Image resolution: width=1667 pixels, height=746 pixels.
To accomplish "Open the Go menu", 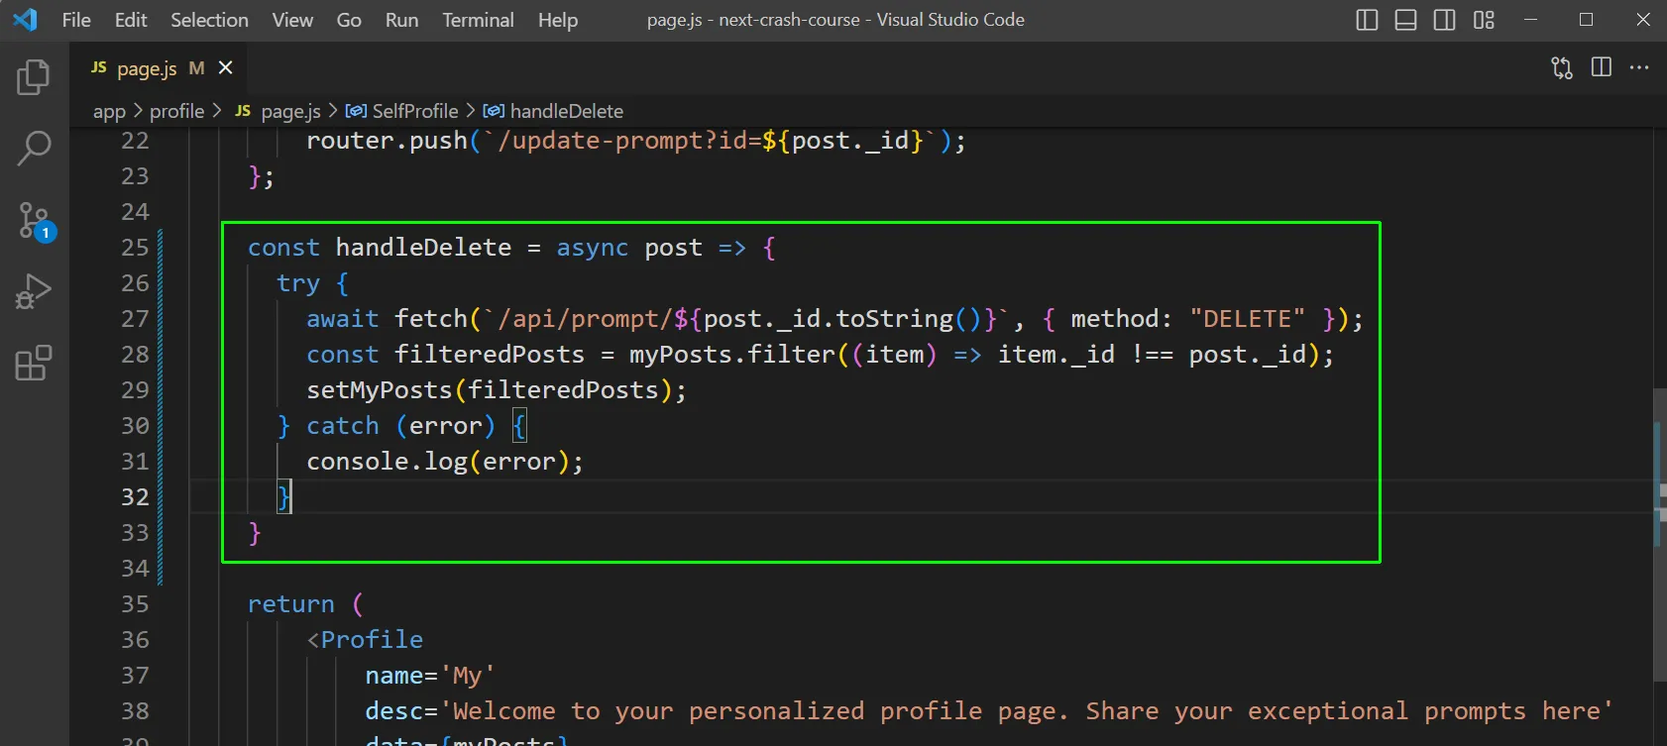I will (x=349, y=20).
